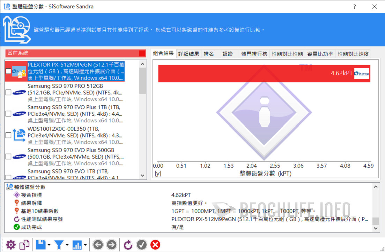
Task: Click the cycle icon beside 性能測試結果序號
Action: coord(16,219)
